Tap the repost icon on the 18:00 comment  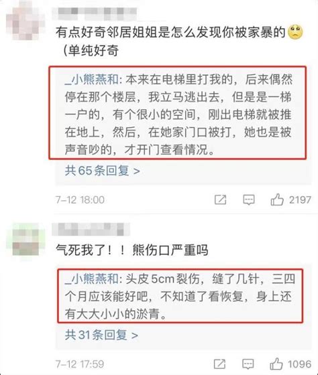coord(220,200)
